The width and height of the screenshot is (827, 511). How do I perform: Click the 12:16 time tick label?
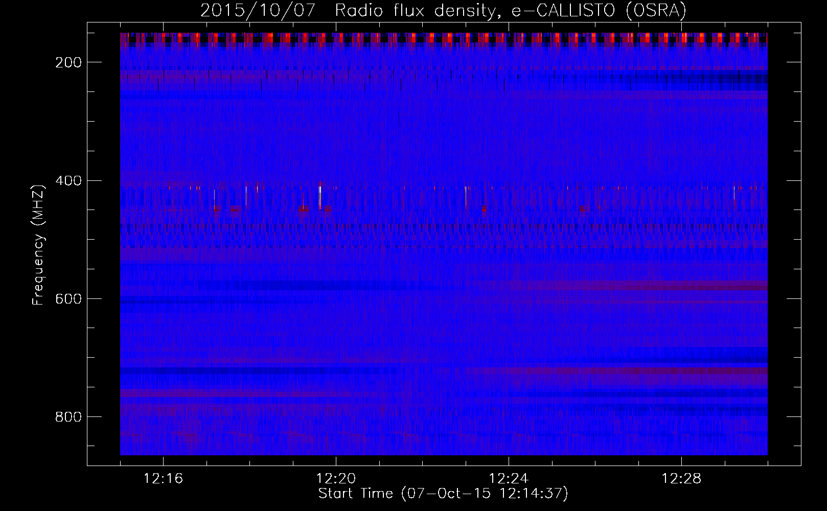(163, 479)
